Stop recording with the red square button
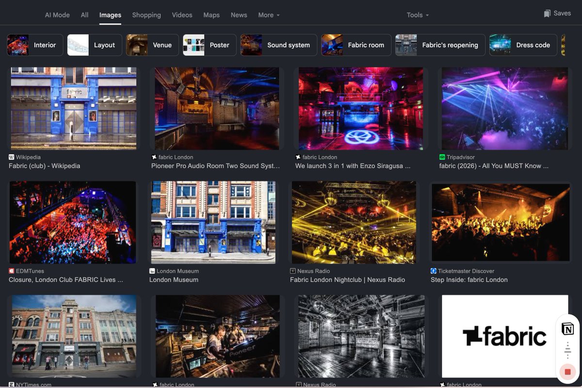 pos(567,372)
